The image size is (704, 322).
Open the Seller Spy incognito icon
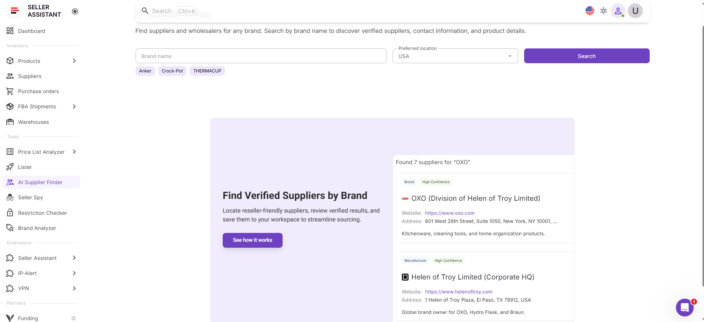10,197
